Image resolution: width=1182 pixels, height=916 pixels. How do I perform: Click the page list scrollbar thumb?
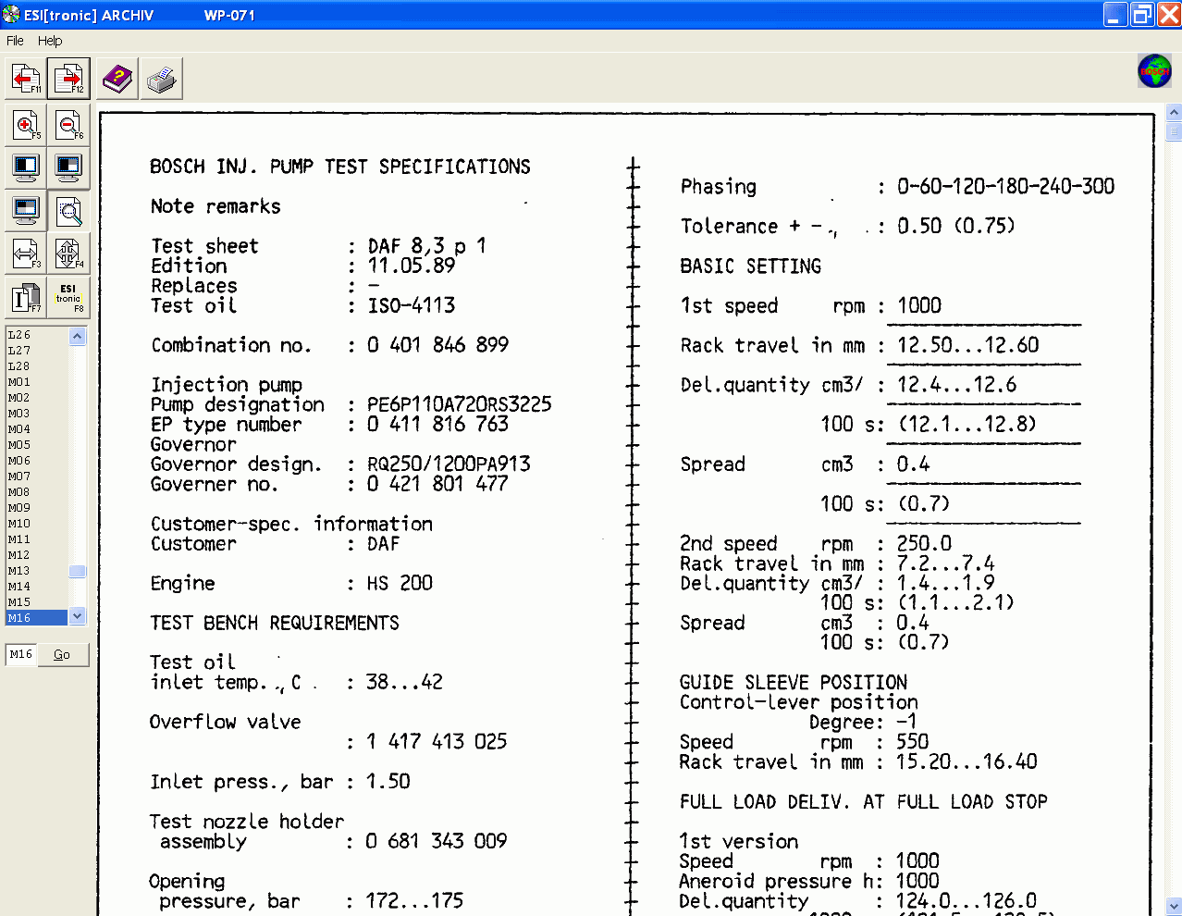pyautogui.click(x=78, y=572)
